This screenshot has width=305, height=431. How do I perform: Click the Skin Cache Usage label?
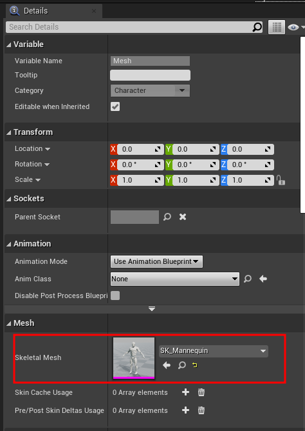pos(44,392)
